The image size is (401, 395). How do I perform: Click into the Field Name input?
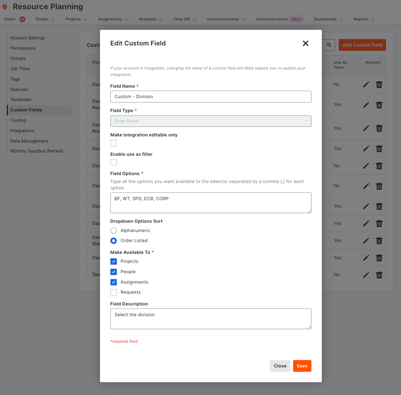[211, 97]
